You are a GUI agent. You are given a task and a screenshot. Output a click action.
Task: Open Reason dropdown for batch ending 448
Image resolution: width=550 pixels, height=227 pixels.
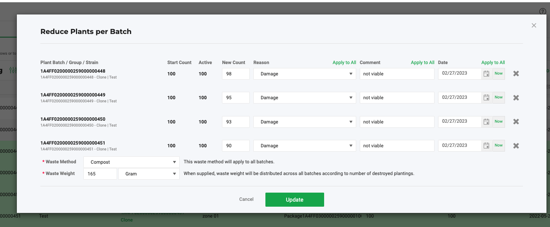click(x=305, y=74)
